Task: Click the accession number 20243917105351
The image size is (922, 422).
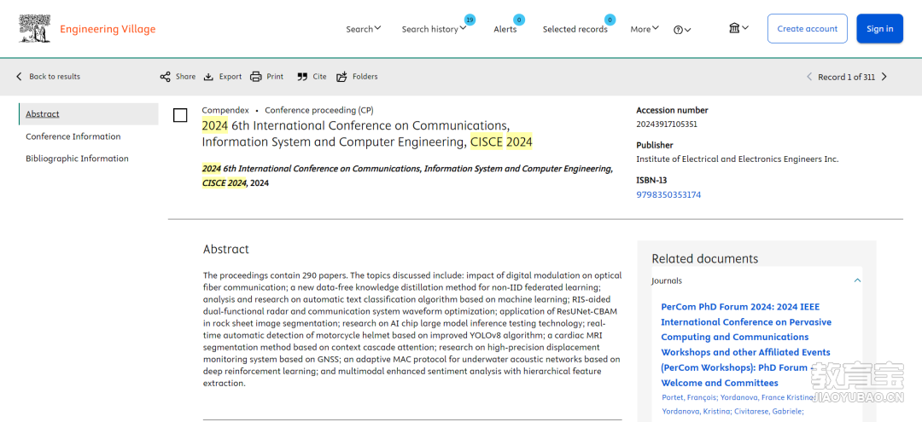Action: (x=667, y=124)
